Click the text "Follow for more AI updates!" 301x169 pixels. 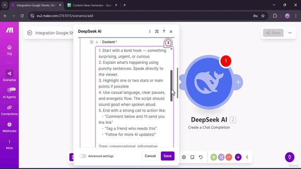coord(130,135)
